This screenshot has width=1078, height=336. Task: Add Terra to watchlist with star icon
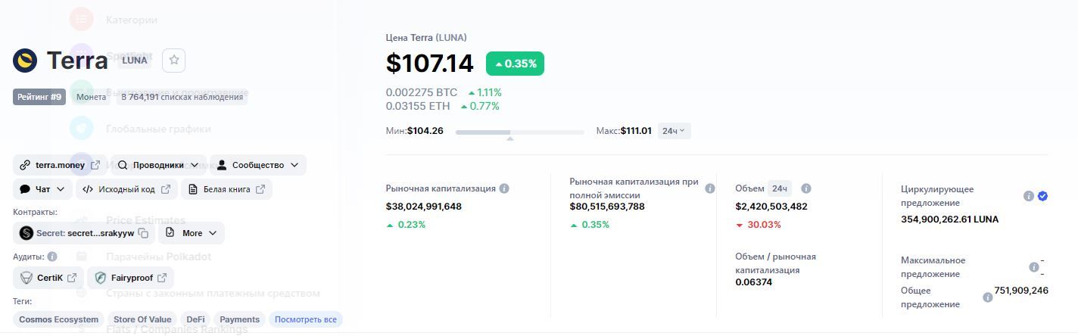pyautogui.click(x=173, y=61)
